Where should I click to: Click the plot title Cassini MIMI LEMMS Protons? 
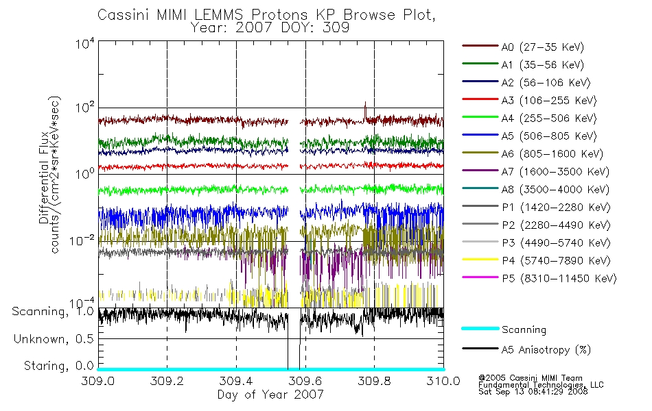click(266, 15)
